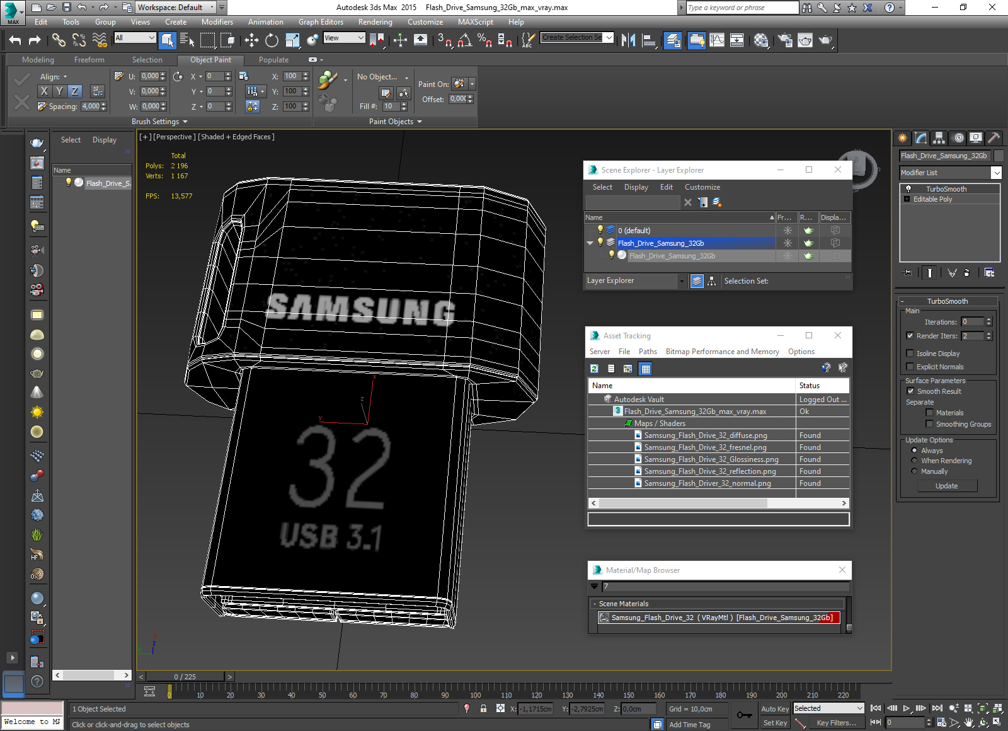The width and height of the screenshot is (1008, 731).
Task: Open the Layer Explorer dropdown
Action: (x=681, y=281)
